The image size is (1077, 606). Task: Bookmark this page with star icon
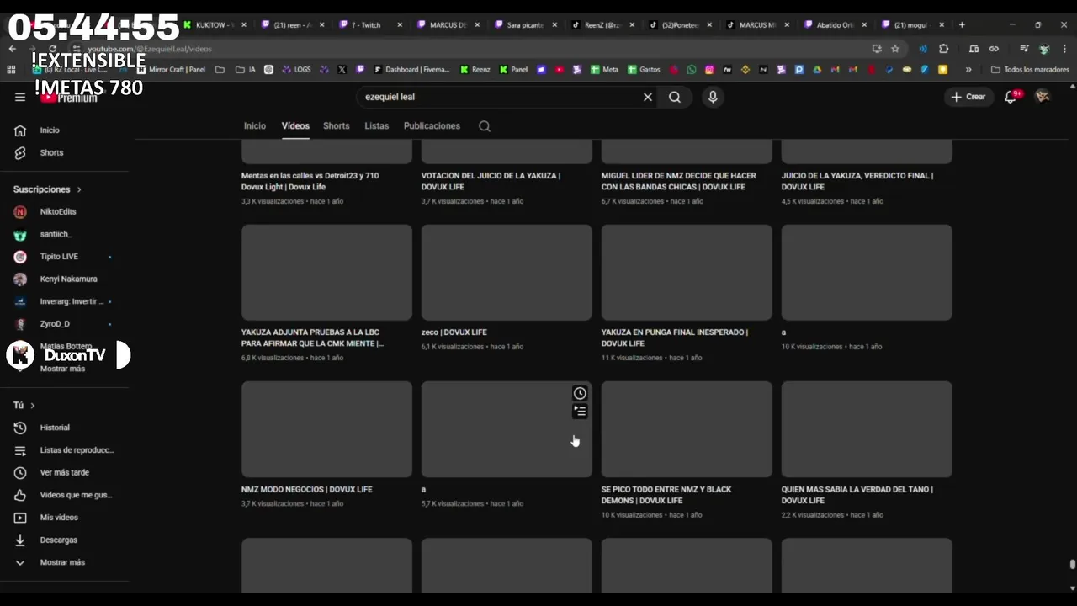[x=895, y=49]
